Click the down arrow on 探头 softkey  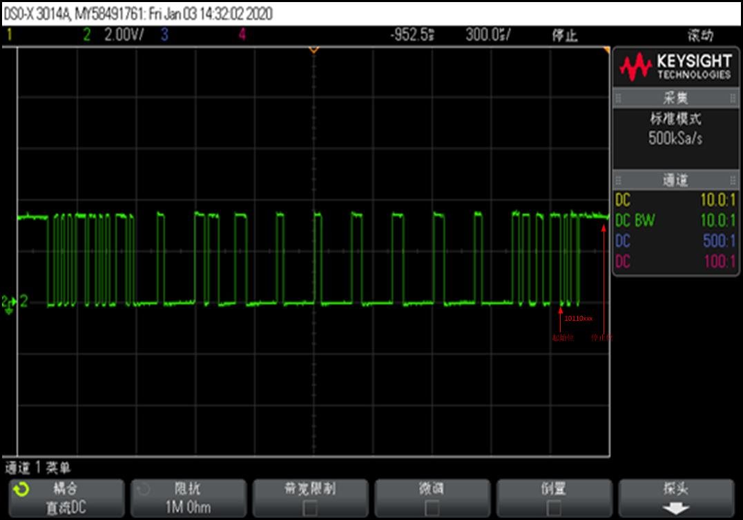[x=675, y=509]
